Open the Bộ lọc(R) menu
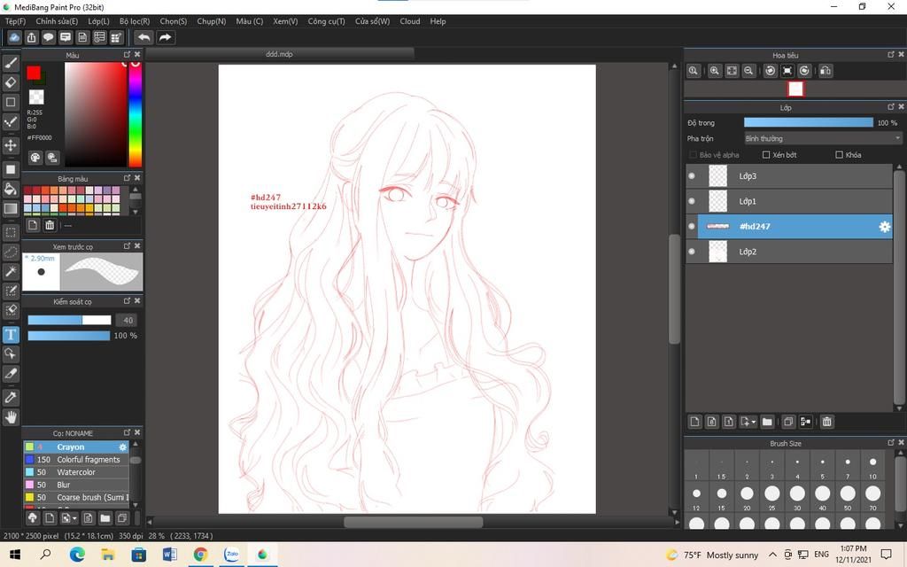Screen dimensions: 907x567 pyautogui.click(x=135, y=21)
